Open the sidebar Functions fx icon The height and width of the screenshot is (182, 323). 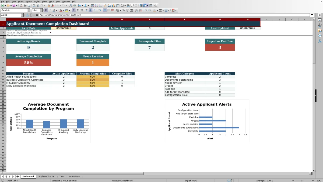click(320, 41)
